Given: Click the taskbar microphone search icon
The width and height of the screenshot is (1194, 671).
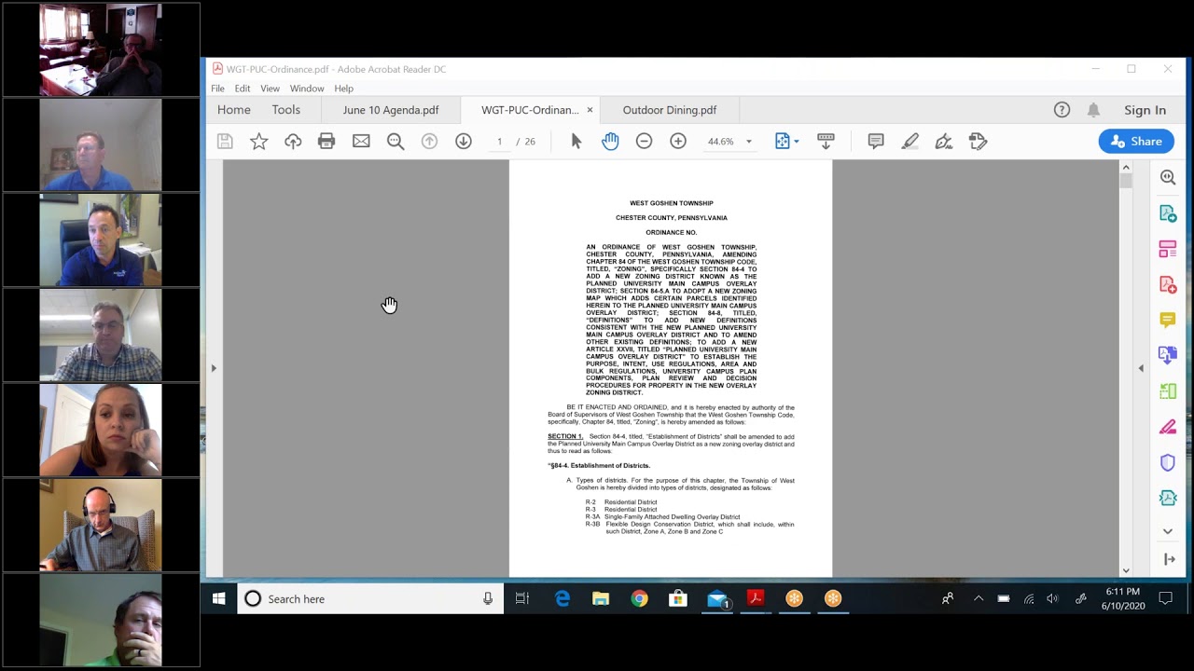Looking at the screenshot, I should [x=488, y=599].
